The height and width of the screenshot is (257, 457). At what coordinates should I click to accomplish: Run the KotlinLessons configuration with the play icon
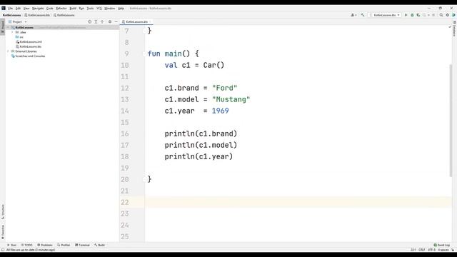[406, 15]
